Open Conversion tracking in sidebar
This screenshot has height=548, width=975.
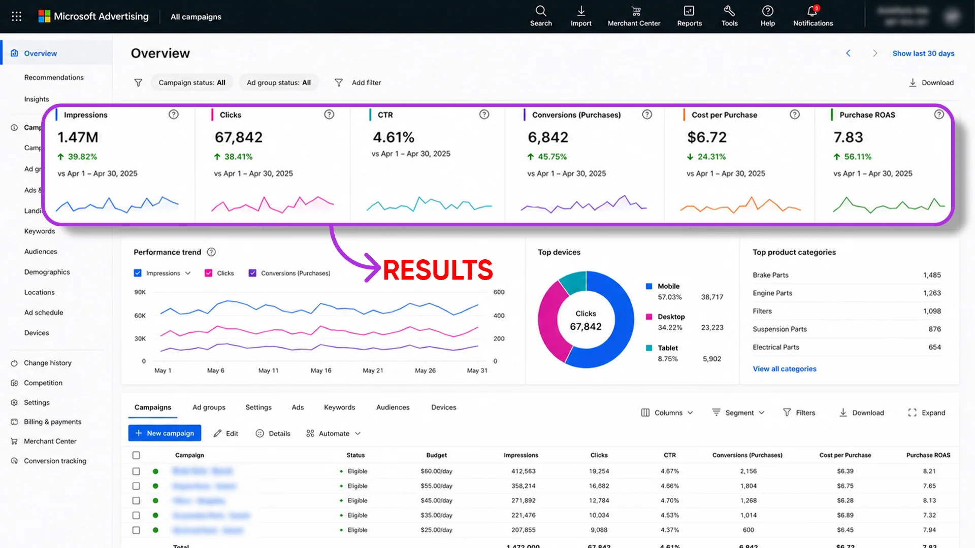coord(55,461)
